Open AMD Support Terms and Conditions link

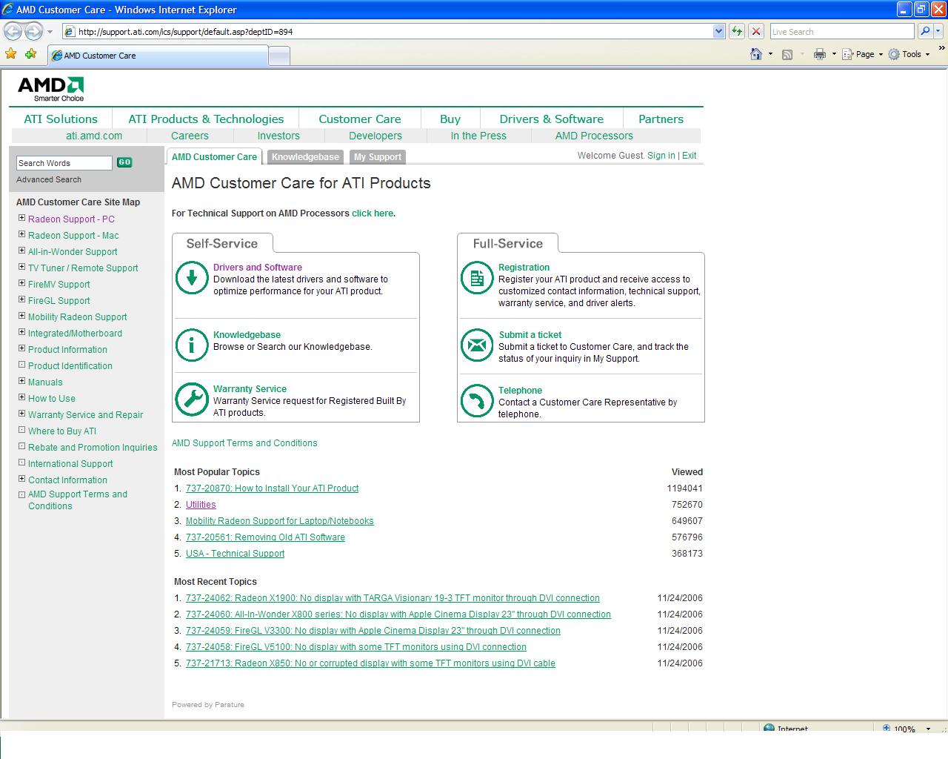click(244, 443)
